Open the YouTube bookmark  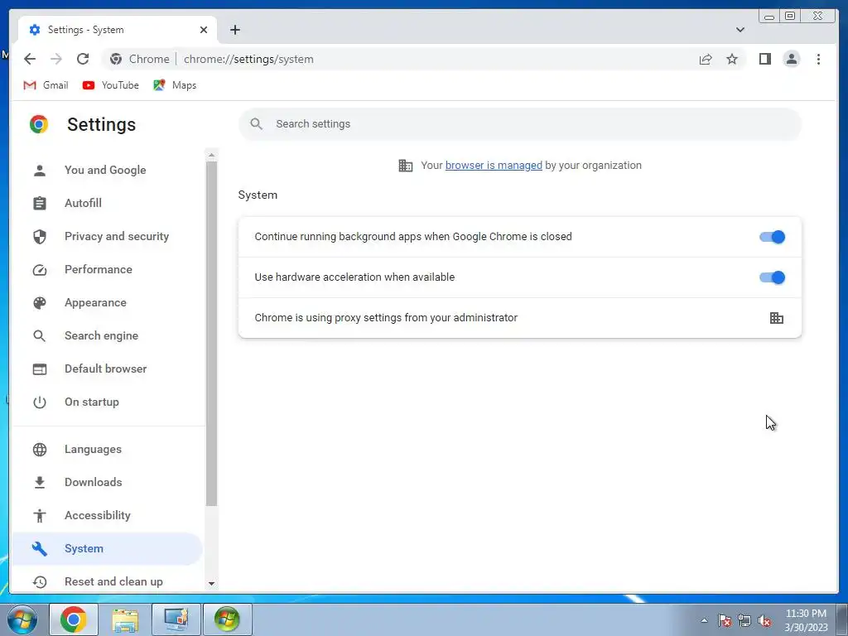(111, 85)
